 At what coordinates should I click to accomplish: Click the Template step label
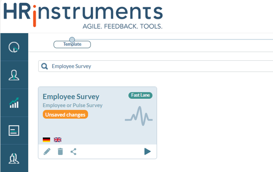click(x=72, y=44)
